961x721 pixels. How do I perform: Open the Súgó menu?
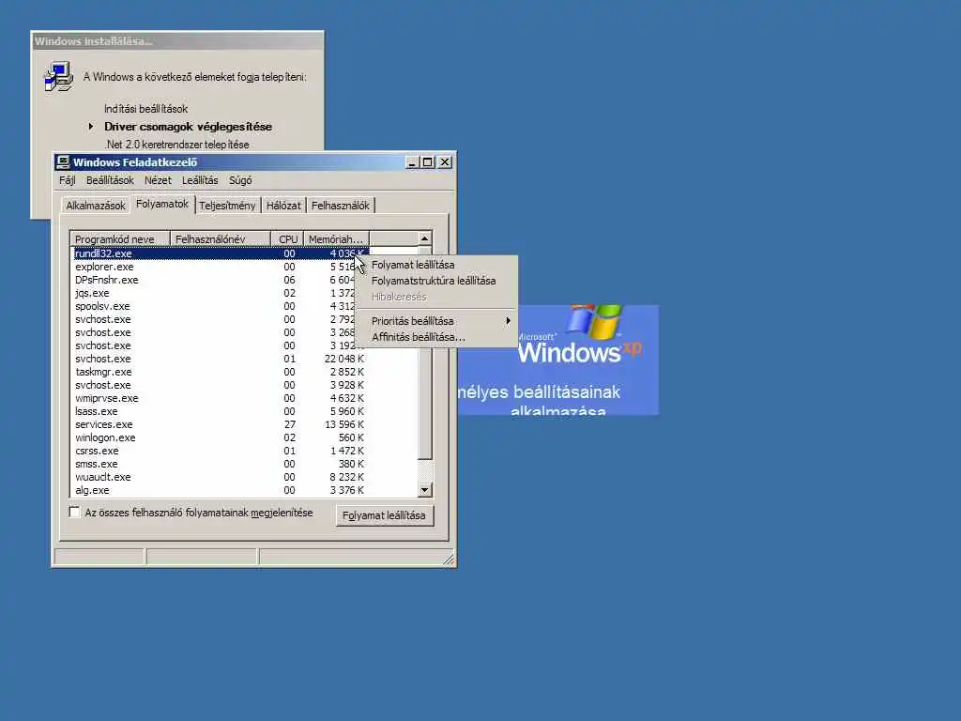240,180
